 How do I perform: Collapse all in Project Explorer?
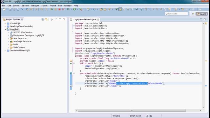[43, 20]
